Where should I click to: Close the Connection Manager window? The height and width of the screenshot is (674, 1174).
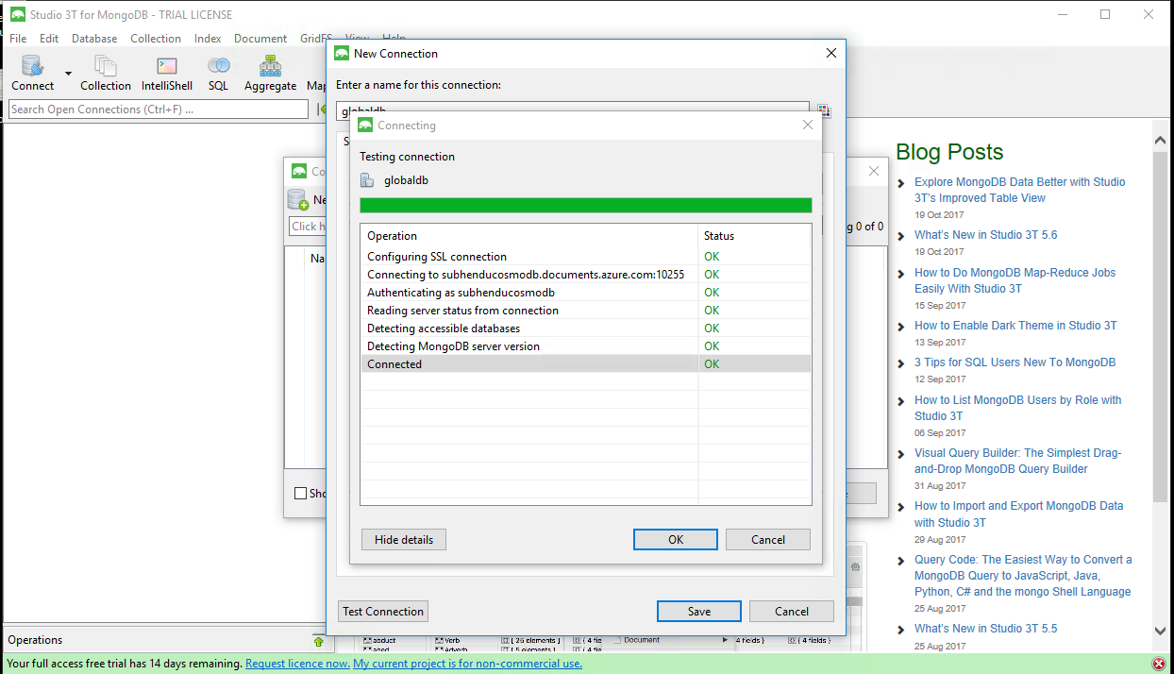[x=874, y=171]
